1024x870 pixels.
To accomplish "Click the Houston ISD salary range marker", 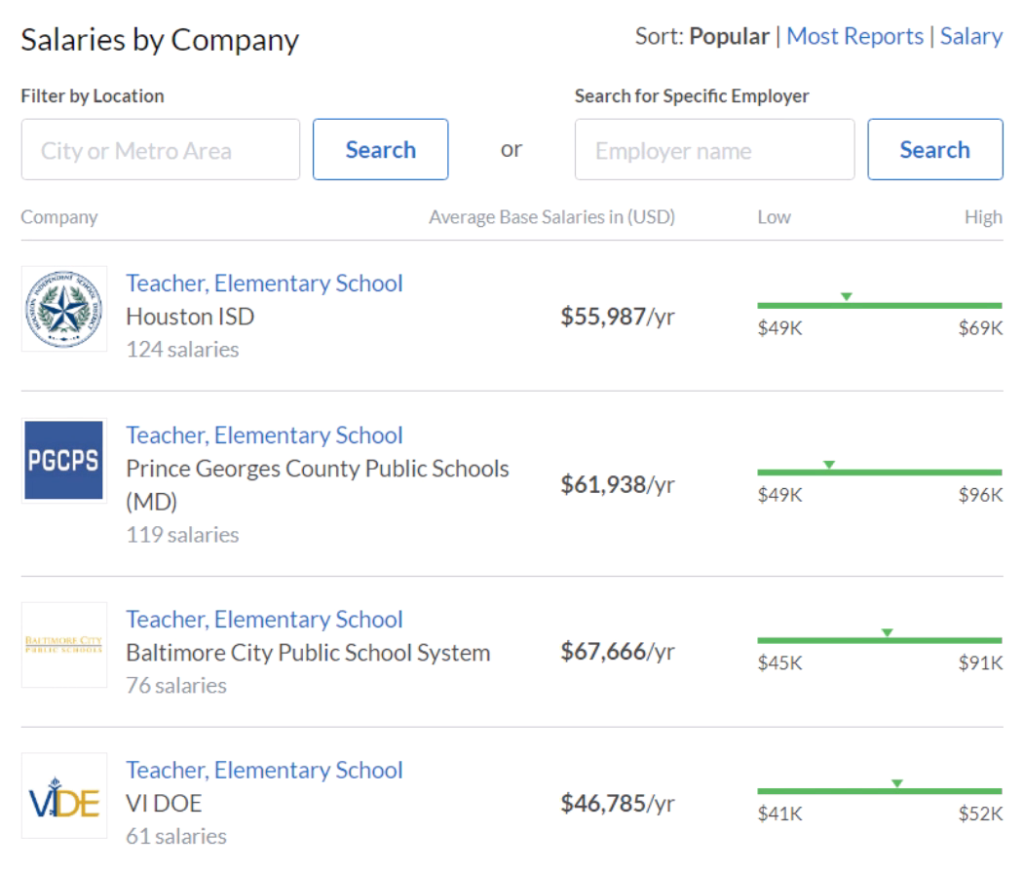I will click(x=846, y=296).
